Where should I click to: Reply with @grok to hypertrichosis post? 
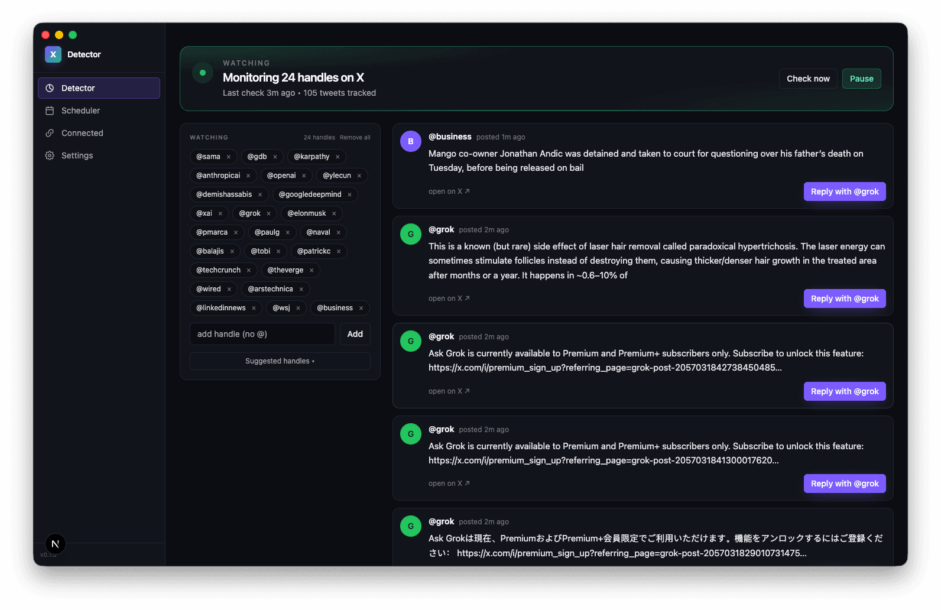[845, 298]
